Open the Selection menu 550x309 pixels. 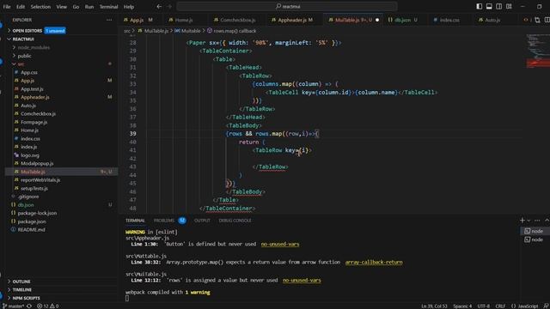click(40, 7)
